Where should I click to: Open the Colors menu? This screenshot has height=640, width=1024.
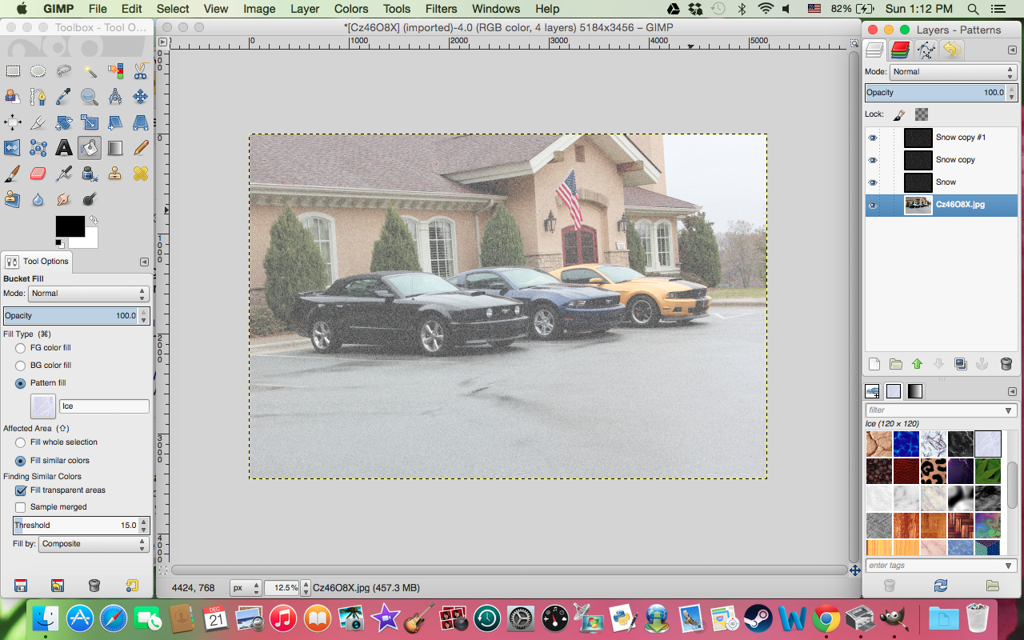(351, 9)
